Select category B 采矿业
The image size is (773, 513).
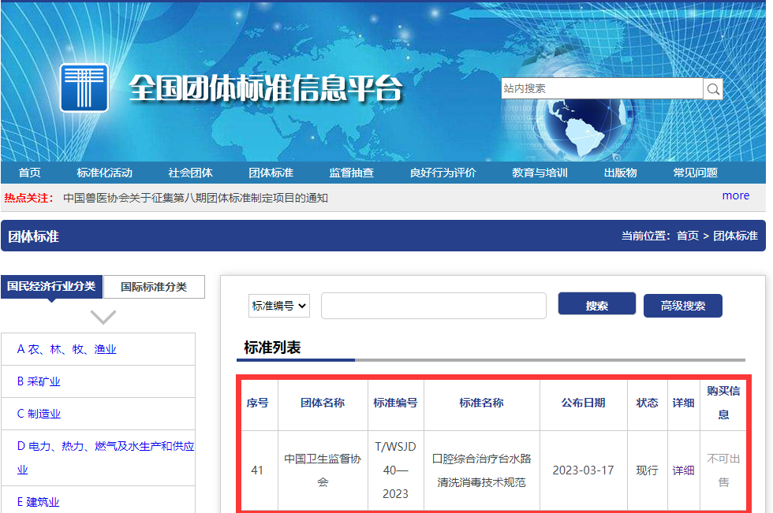[x=39, y=381]
